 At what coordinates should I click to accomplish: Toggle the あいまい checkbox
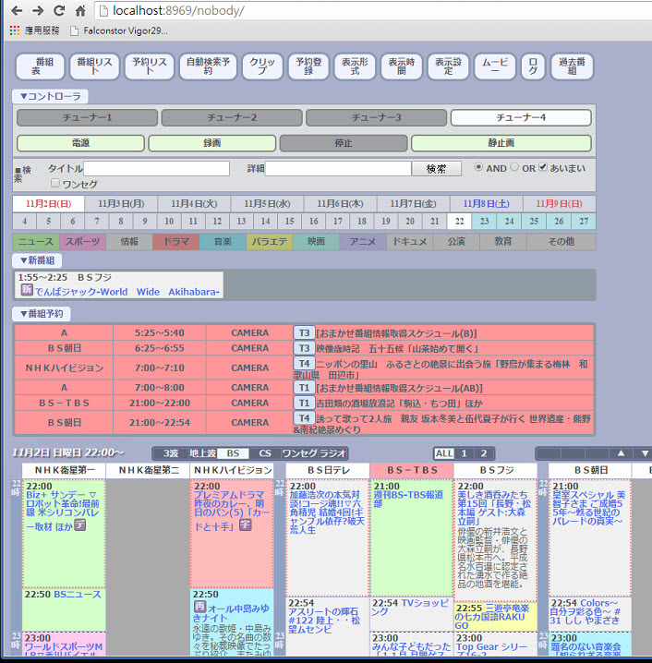point(543,167)
